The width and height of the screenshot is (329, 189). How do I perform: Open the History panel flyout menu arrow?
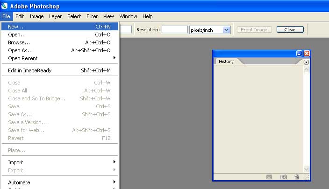(306, 62)
